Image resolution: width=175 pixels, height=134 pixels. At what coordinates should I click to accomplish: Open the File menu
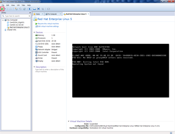coord(3,5)
